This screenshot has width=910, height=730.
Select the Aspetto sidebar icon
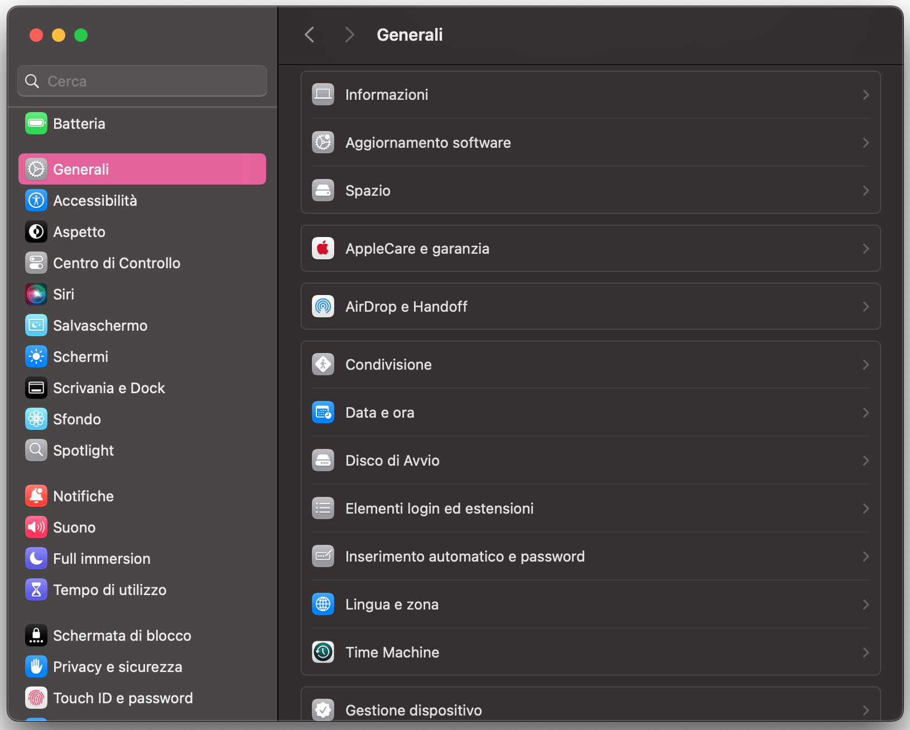[x=36, y=231]
